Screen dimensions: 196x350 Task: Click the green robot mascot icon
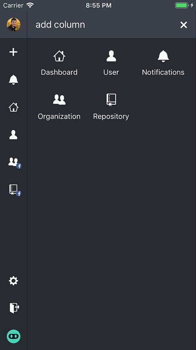click(13, 336)
